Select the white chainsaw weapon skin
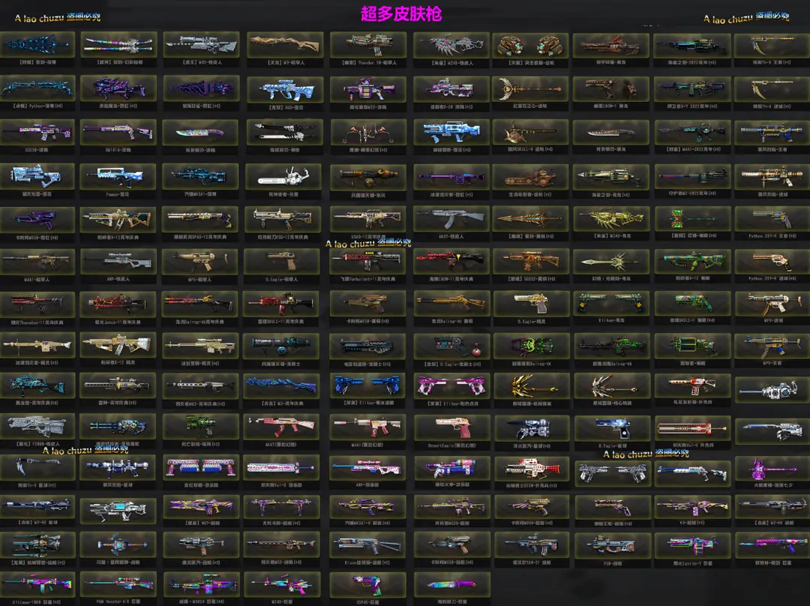The image size is (810, 606). click(x=283, y=177)
